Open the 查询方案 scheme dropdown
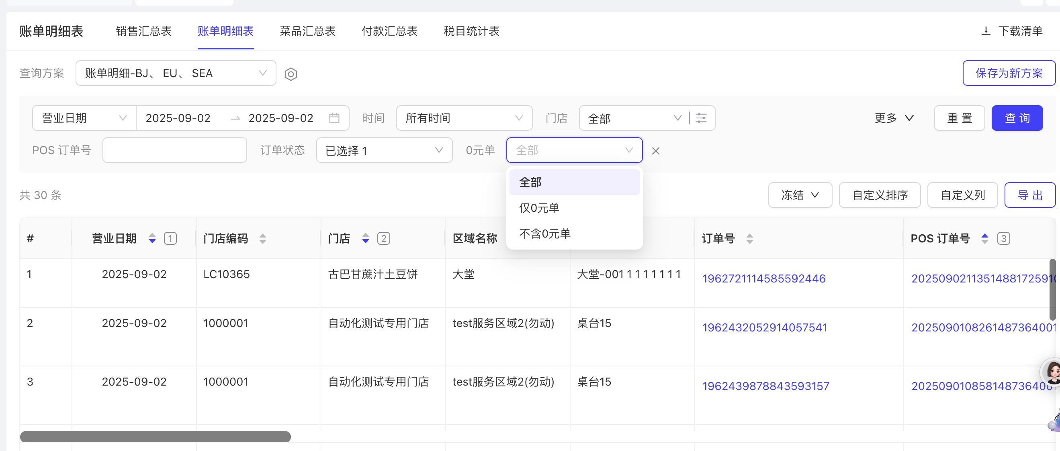Viewport: 1060px width, 451px height. click(176, 73)
